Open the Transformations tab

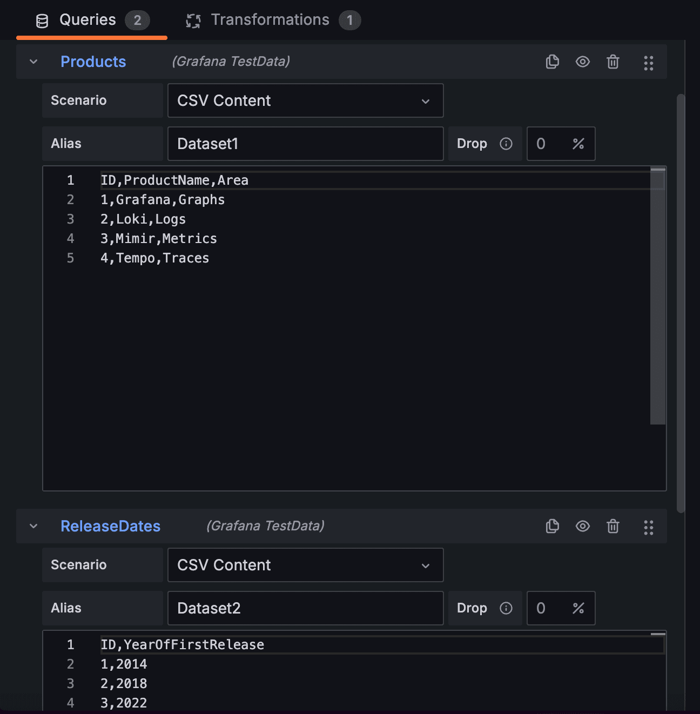pyautogui.click(x=273, y=21)
